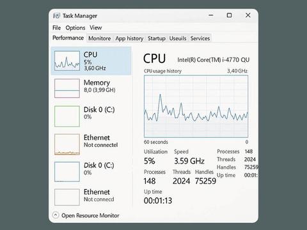
Task: Select the first Disk 0 (C:) graph thumbnail
Action: click(x=67, y=116)
